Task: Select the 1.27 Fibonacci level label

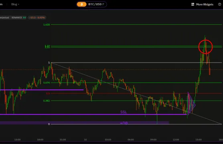Action: click(x=47, y=46)
